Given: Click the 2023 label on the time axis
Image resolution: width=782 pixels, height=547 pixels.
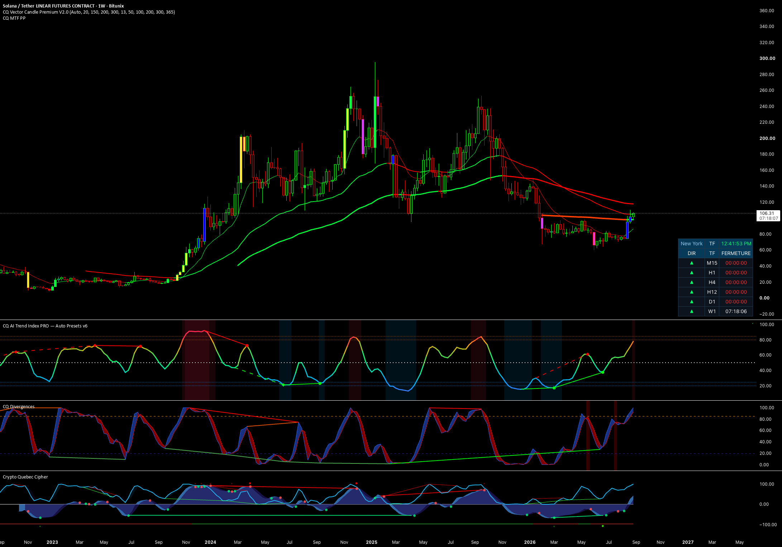Looking at the screenshot, I should (52, 542).
